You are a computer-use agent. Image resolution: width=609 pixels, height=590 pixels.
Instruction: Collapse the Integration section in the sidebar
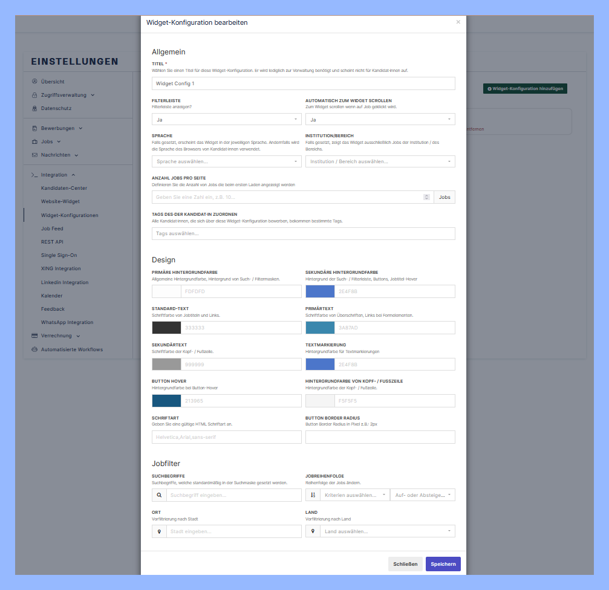click(73, 174)
